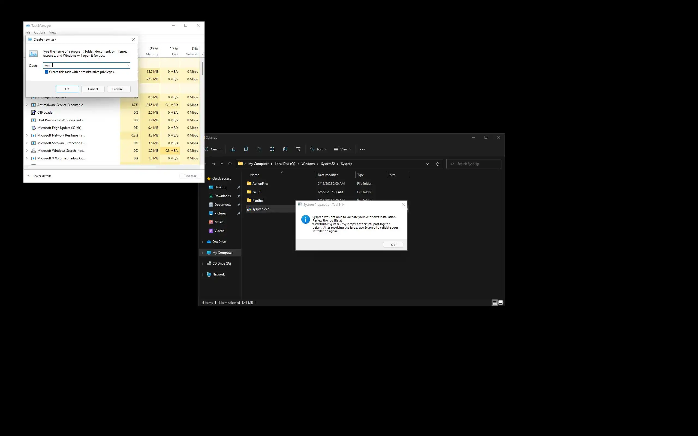This screenshot has height=436, width=698.
Task: Click the Rename icon in Explorer toolbar
Action: pos(272,149)
